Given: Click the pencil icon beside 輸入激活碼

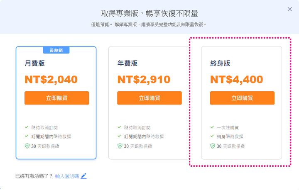Looking at the screenshot, I should 84,176.
